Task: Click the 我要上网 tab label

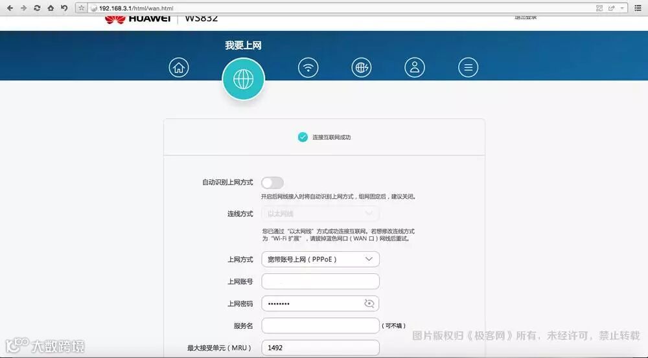Action: pyautogui.click(x=243, y=45)
